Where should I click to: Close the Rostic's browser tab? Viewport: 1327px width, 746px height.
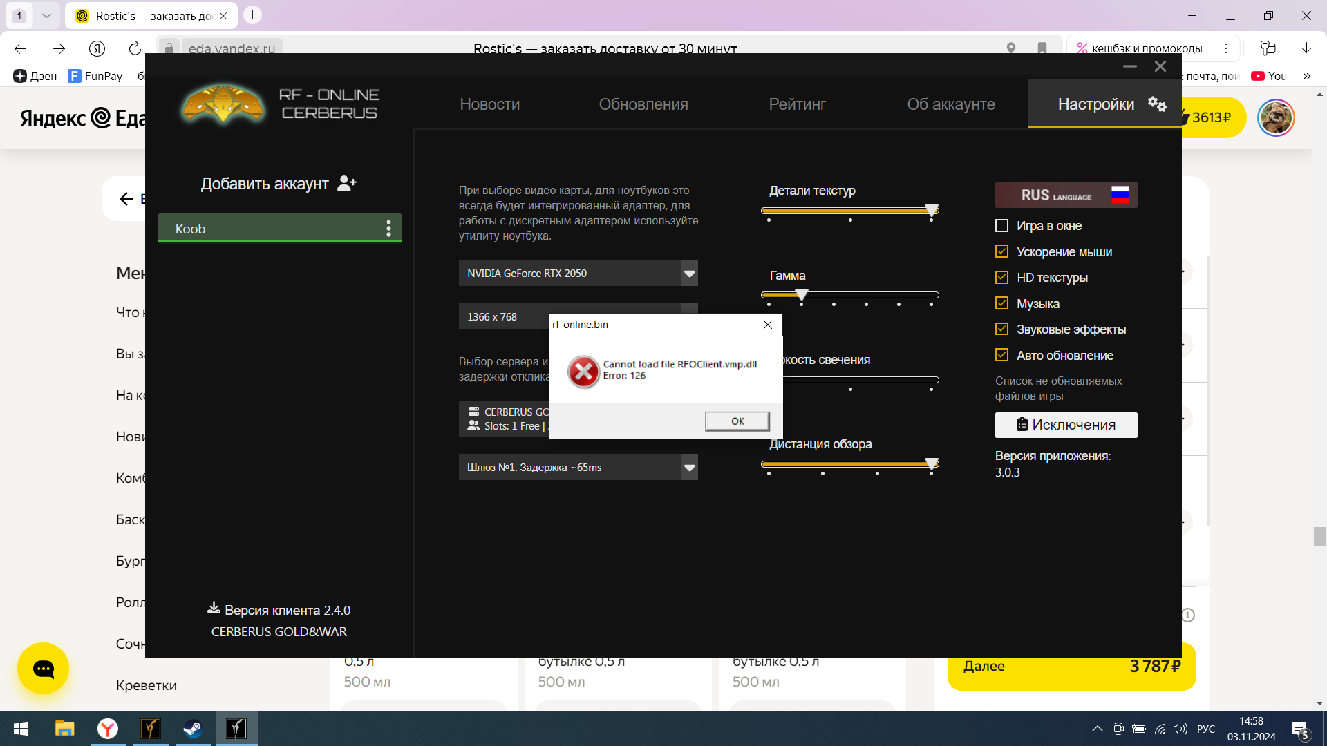point(223,16)
